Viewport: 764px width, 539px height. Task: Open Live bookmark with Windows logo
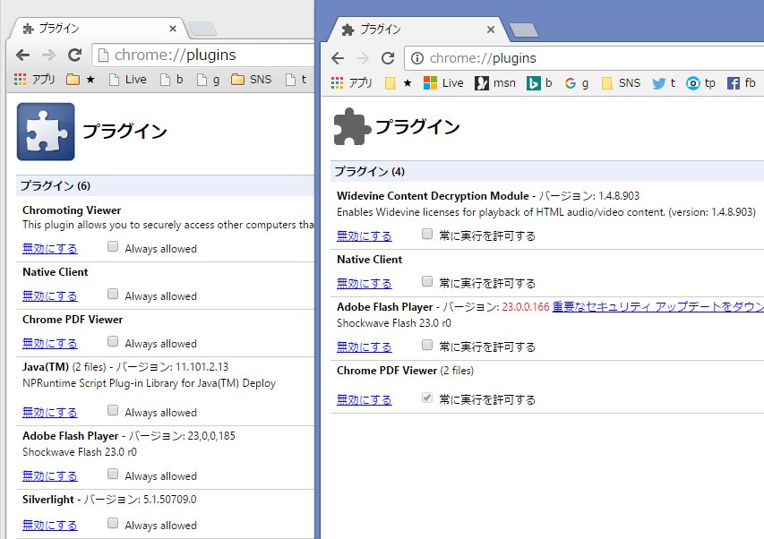click(443, 83)
